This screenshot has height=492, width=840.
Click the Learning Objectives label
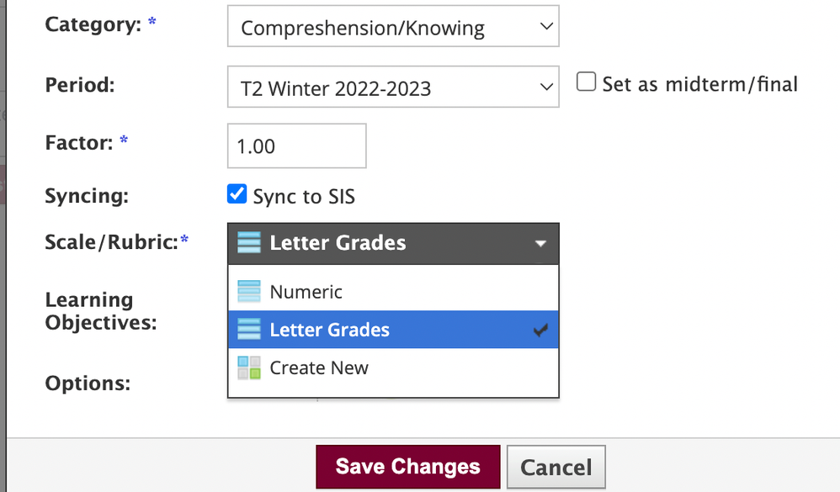[100, 310]
